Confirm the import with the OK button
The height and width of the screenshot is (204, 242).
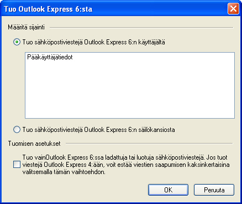pos(168,190)
